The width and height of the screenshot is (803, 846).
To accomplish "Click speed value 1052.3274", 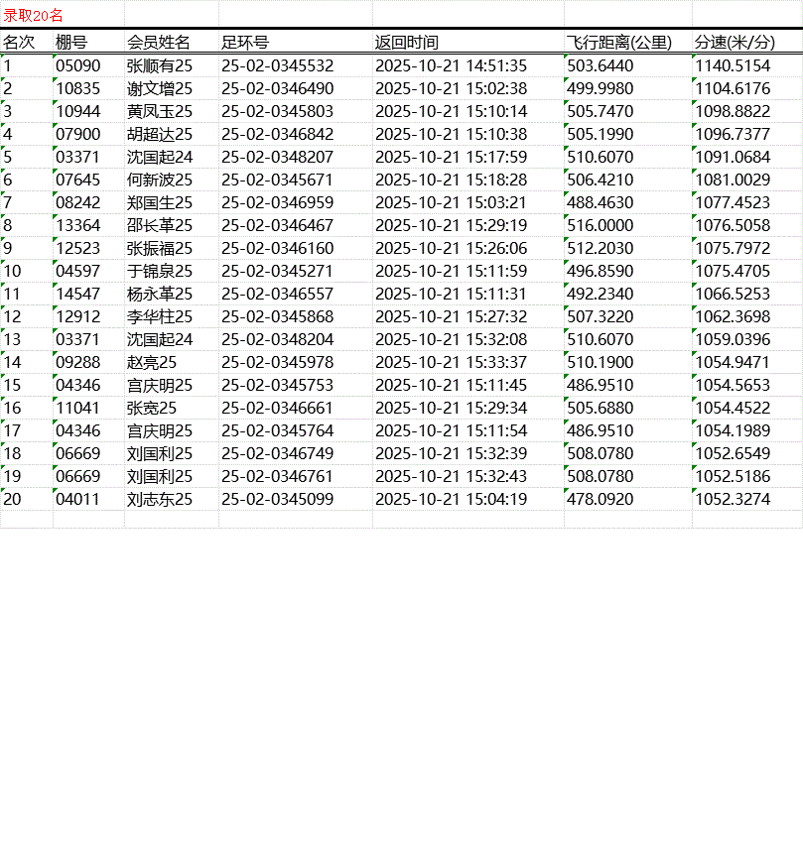I will (733, 499).
